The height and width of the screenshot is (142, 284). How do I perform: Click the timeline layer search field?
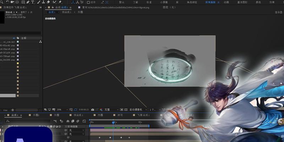[28, 121]
